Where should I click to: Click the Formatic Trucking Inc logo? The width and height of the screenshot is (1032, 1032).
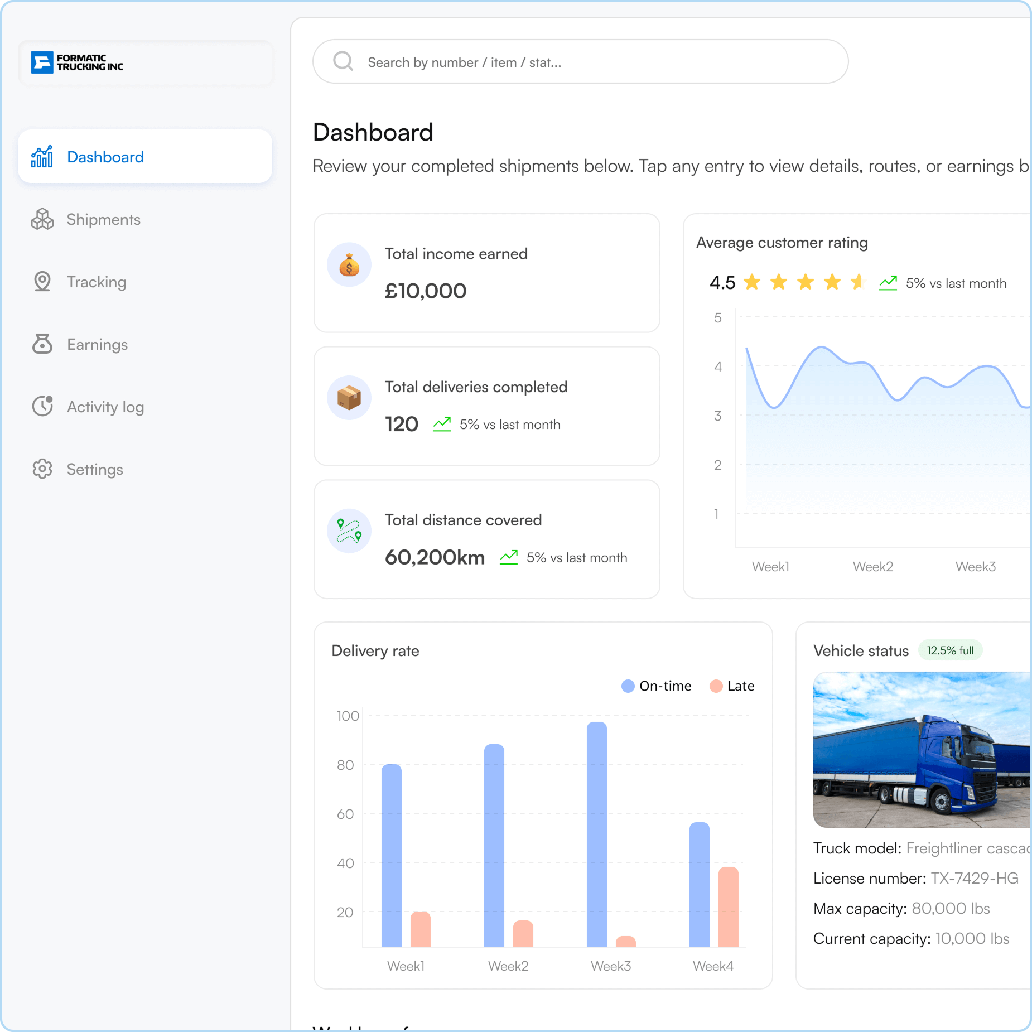tap(77, 62)
